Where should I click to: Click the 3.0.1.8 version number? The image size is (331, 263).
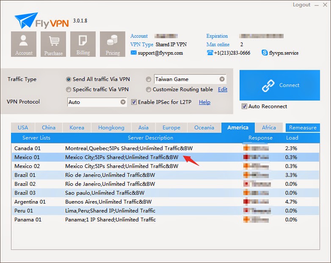(80, 20)
